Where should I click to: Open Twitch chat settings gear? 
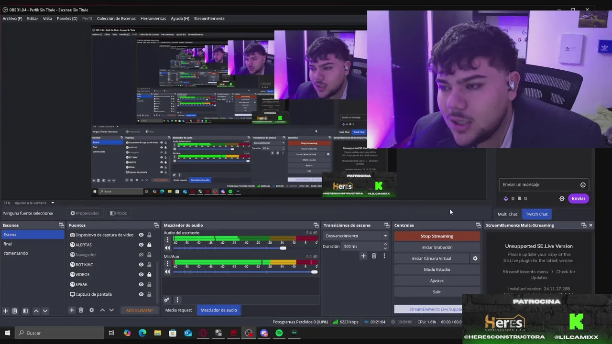pyautogui.click(x=562, y=199)
